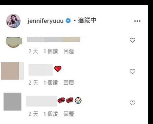This screenshot has width=153, height=124.
Task: Open the 2天 timestamp of the heart comment
Action: pyautogui.click(x=33, y=83)
